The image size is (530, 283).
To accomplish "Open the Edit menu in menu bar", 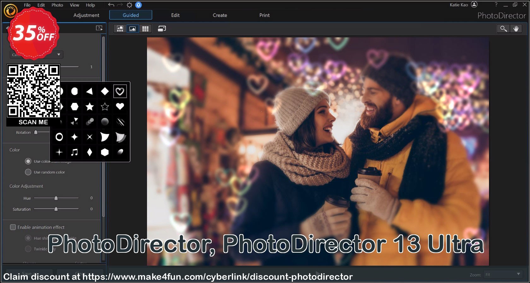I will point(41,5).
